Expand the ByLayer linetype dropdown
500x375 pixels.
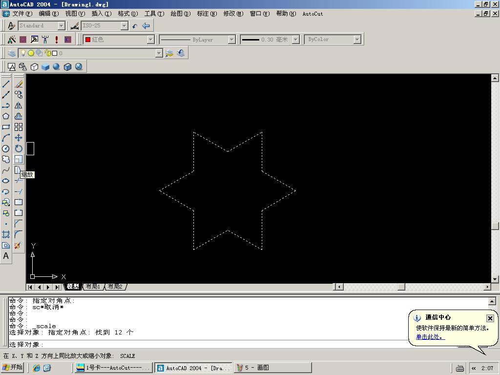pyautogui.click(x=231, y=40)
